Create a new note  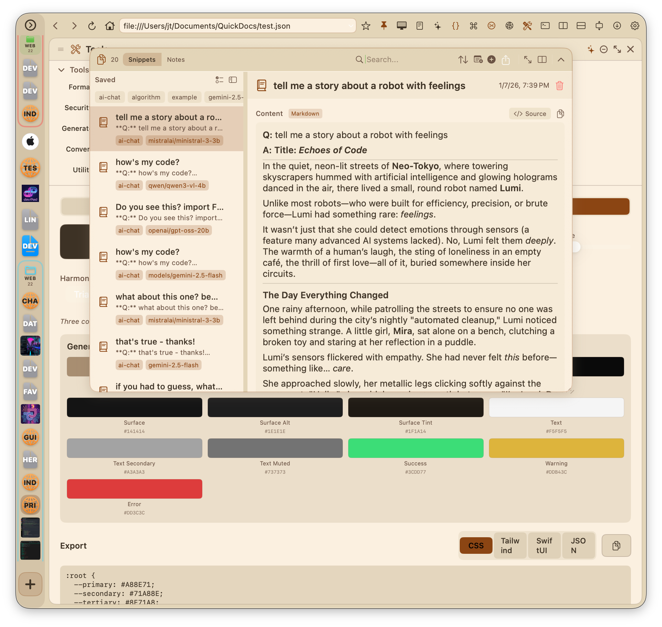478,59
